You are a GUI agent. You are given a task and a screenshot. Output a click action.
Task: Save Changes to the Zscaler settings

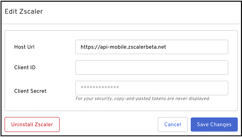coord(214,124)
